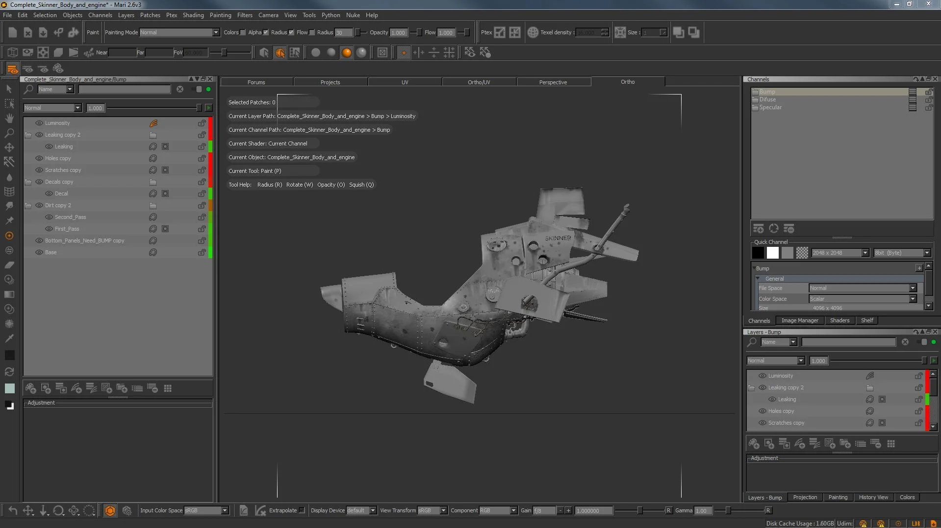This screenshot has width=941, height=528.
Task: Hide the Holes copy layer in left panel
Action: 39,158
